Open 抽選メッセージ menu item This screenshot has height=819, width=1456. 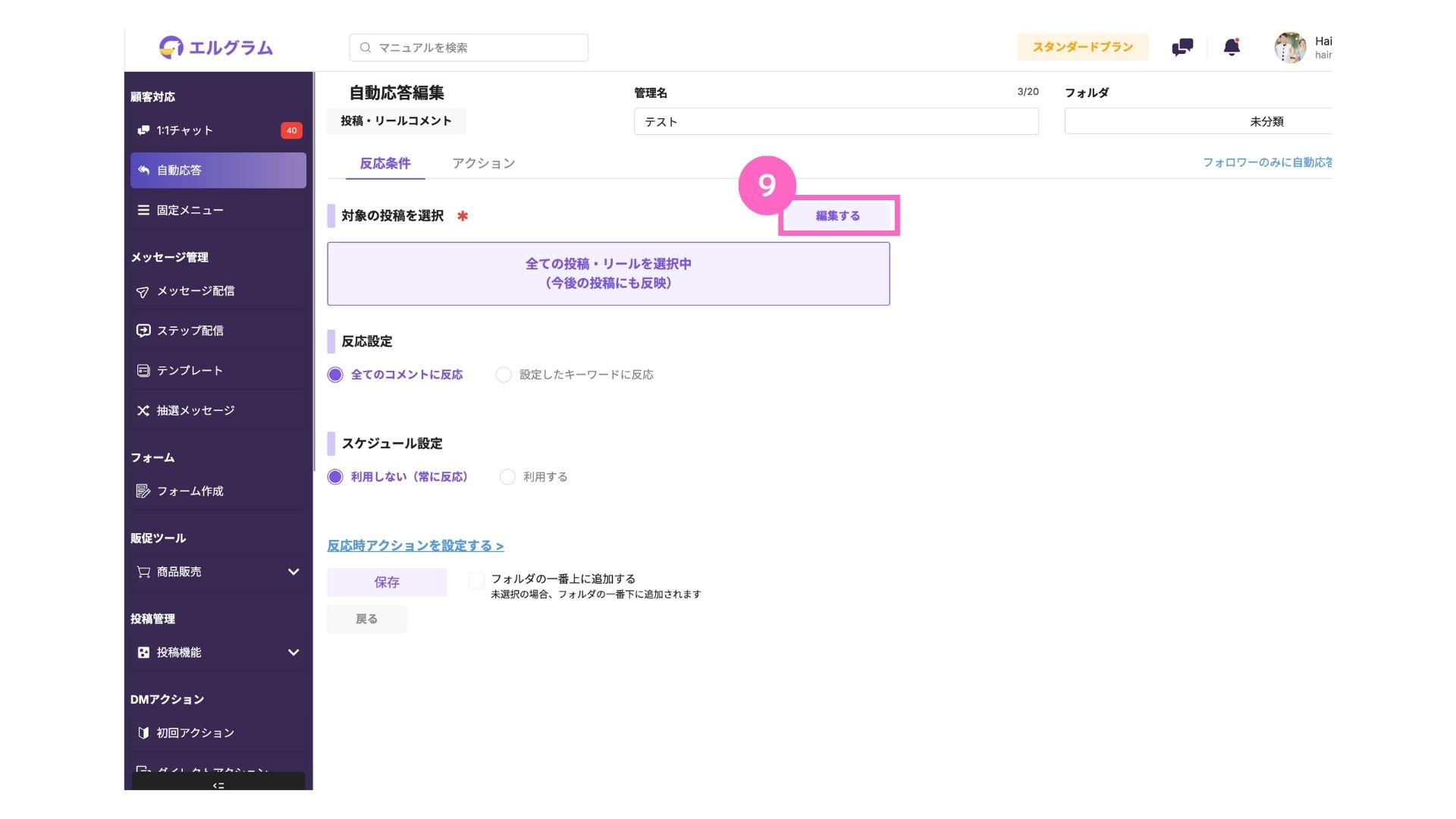coord(218,410)
